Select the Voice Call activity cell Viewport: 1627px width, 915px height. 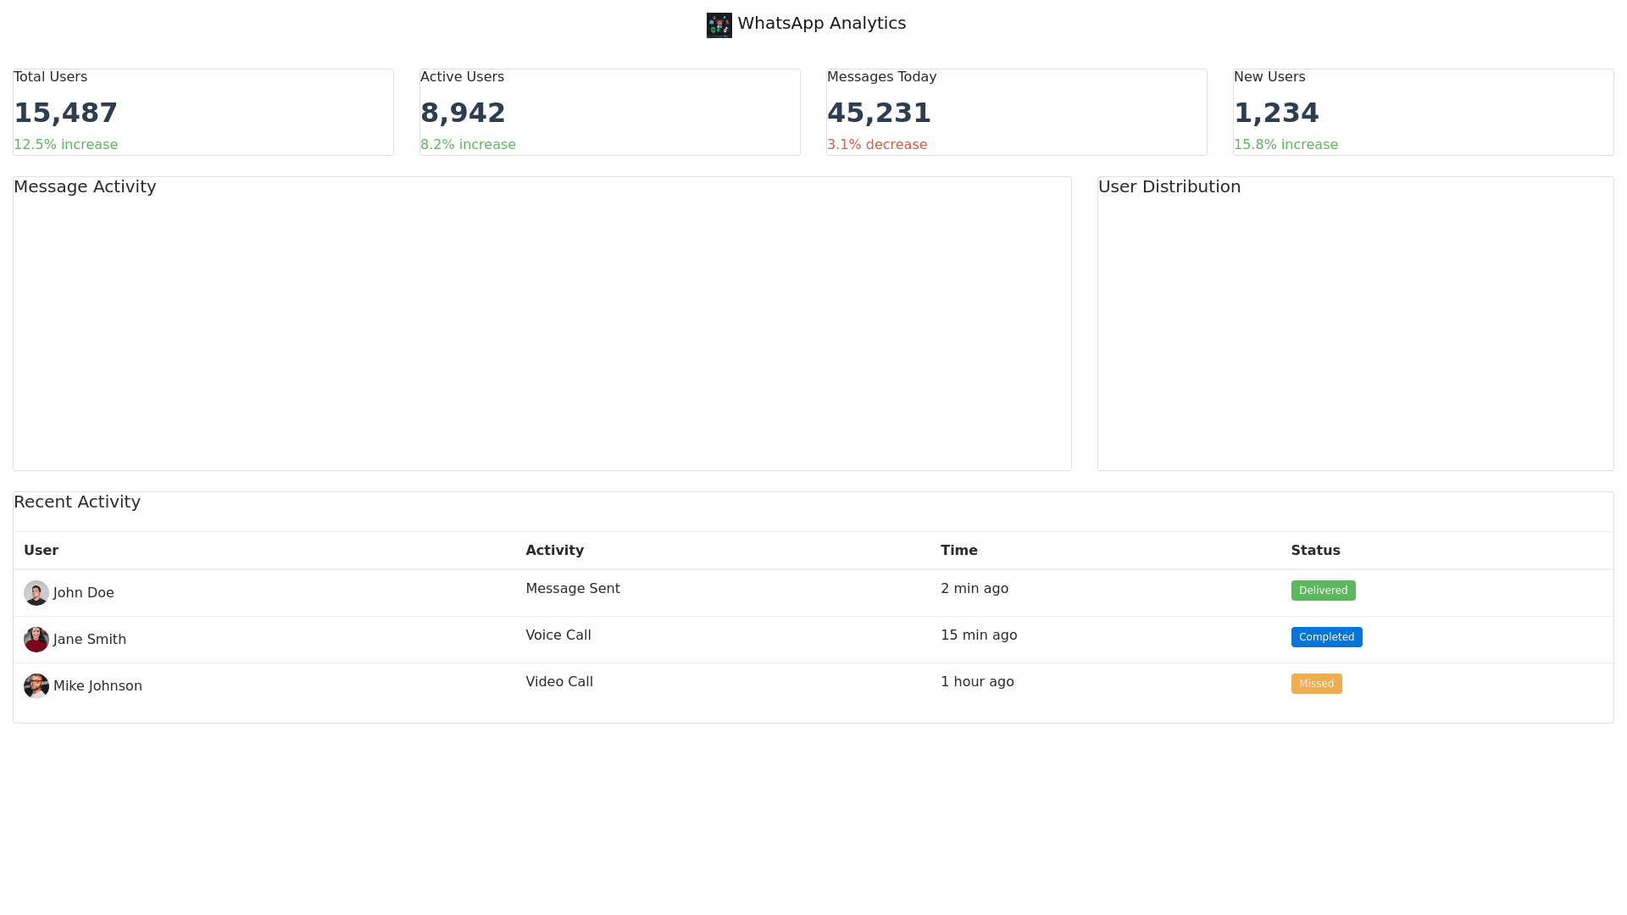[x=558, y=635]
